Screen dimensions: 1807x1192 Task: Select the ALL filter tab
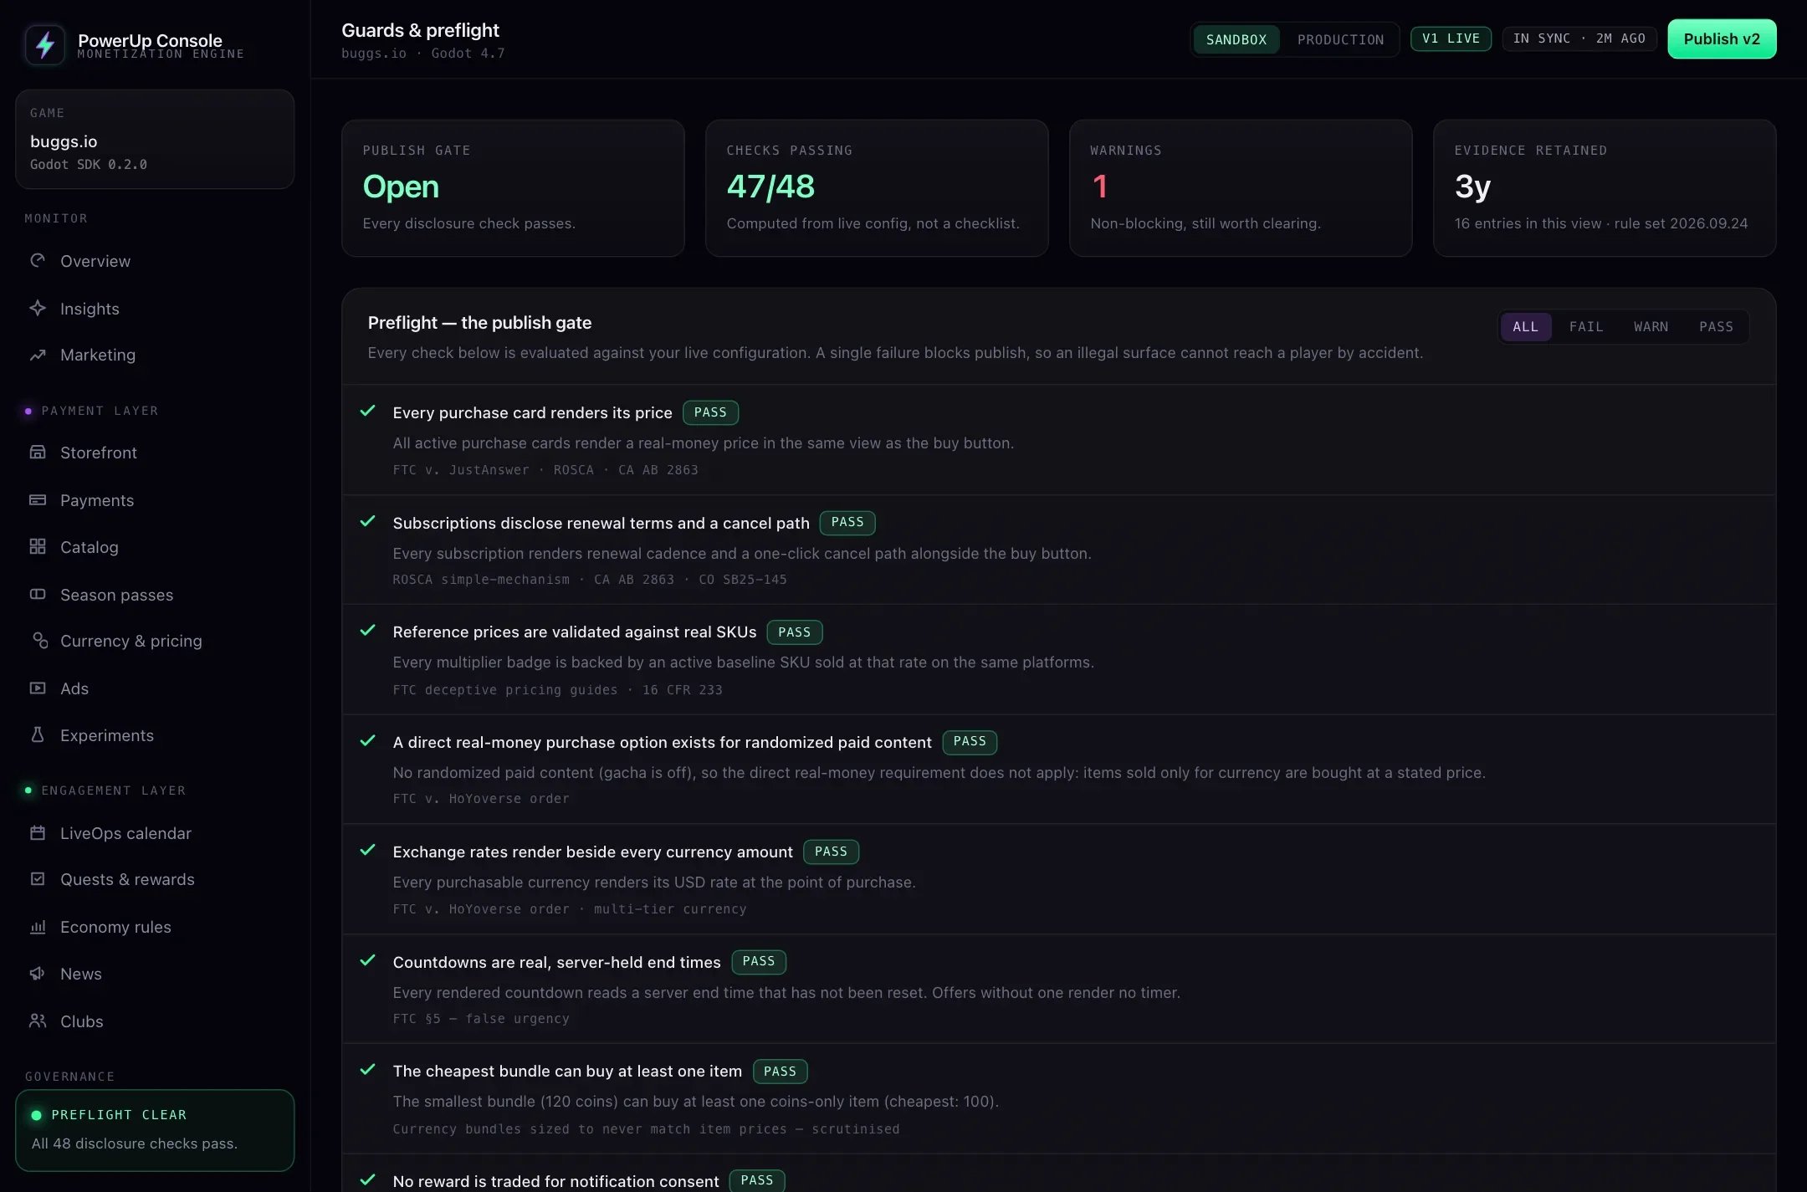(x=1525, y=327)
